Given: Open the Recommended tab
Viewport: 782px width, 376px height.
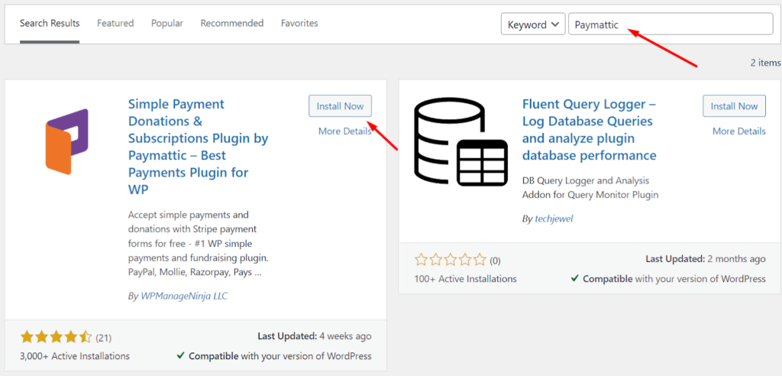Looking at the screenshot, I should (x=232, y=24).
